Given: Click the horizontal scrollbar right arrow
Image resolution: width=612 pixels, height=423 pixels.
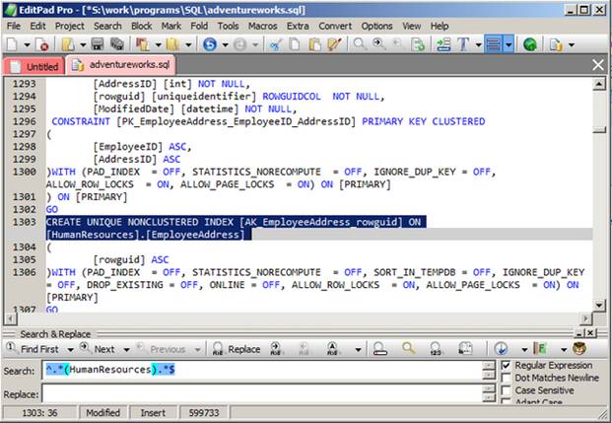Looking at the screenshot, I should tap(585, 319).
